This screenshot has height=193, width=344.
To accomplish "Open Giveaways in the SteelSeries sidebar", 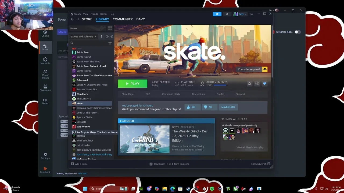I will (45, 88).
